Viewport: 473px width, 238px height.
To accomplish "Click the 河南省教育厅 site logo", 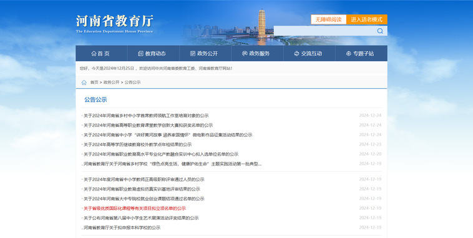I will pyautogui.click(x=115, y=24).
